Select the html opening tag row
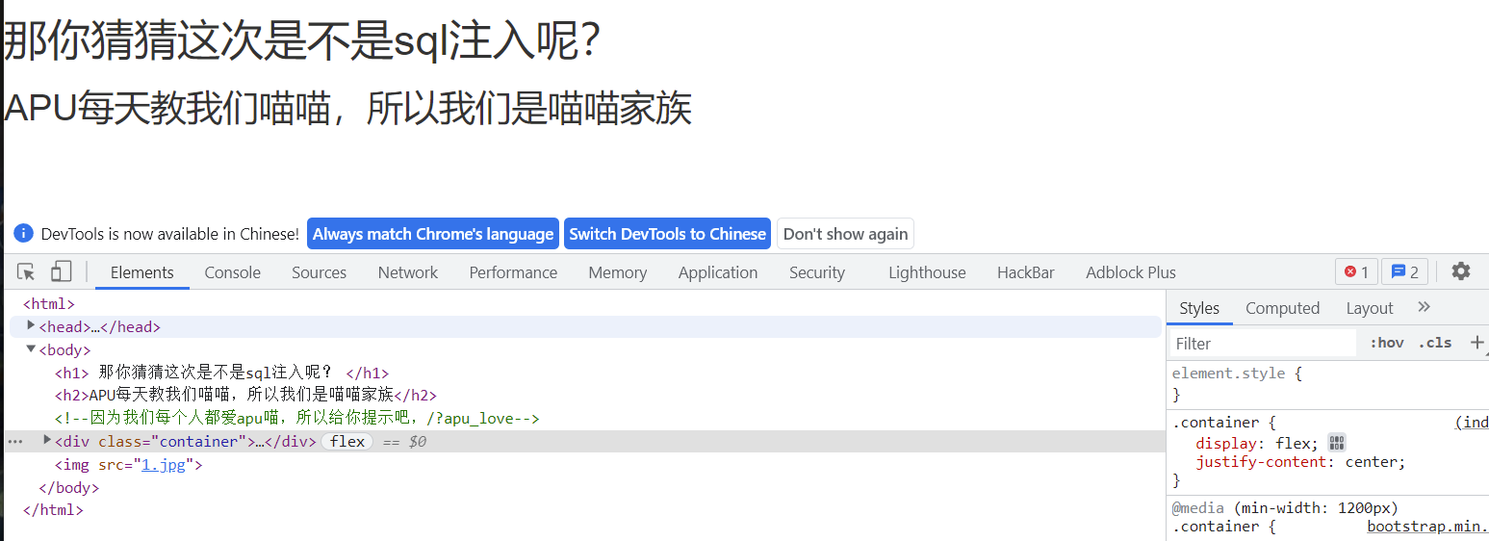 (49, 303)
